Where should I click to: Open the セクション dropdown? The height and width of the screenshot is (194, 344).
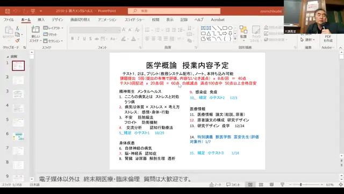pyautogui.click(x=53, y=41)
